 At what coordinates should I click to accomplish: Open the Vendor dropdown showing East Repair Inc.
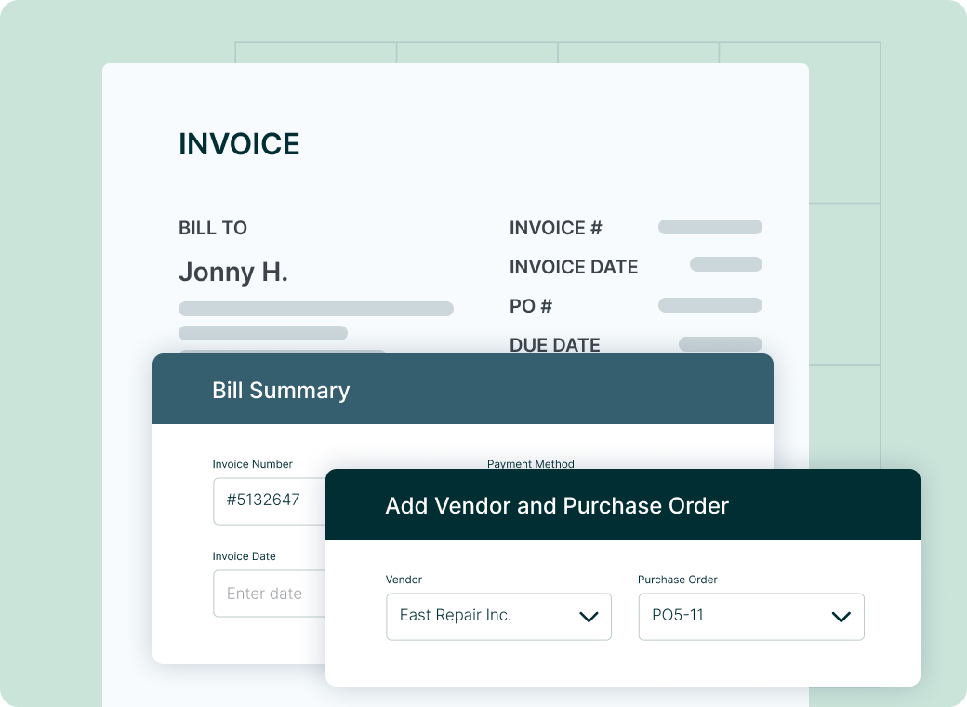[498, 617]
